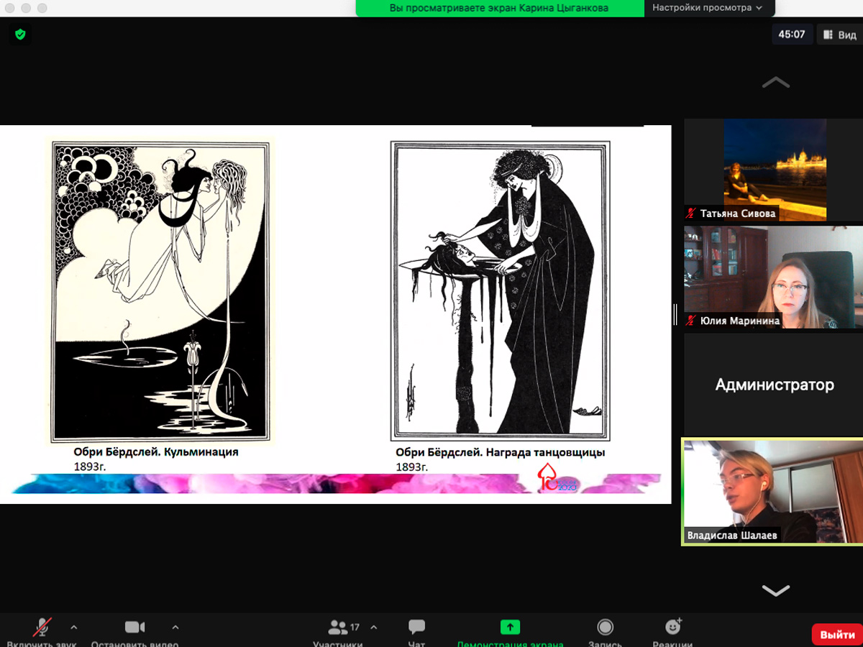The height and width of the screenshot is (647, 863).
Task: Select Татьяна Сивова video tile
Action: click(x=773, y=170)
